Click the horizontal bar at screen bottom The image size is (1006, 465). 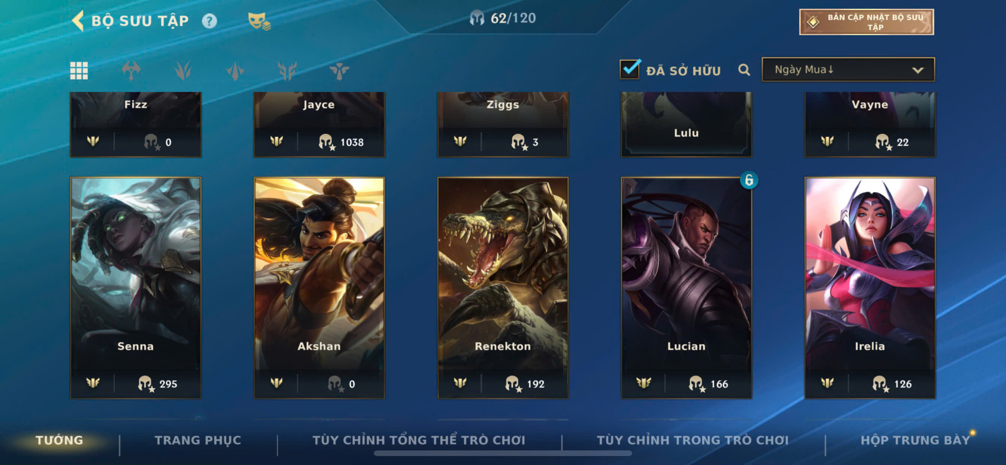pos(503,453)
